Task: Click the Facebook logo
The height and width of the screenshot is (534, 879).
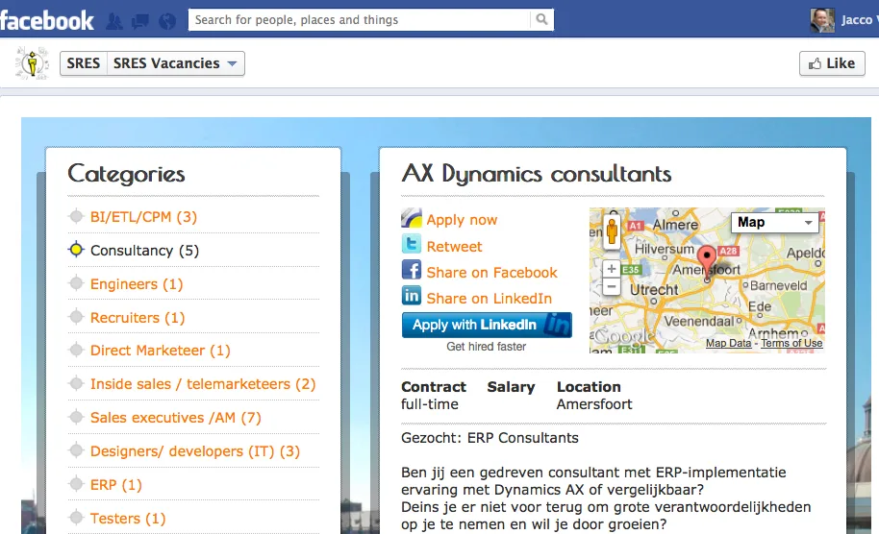Action: point(47,21)
